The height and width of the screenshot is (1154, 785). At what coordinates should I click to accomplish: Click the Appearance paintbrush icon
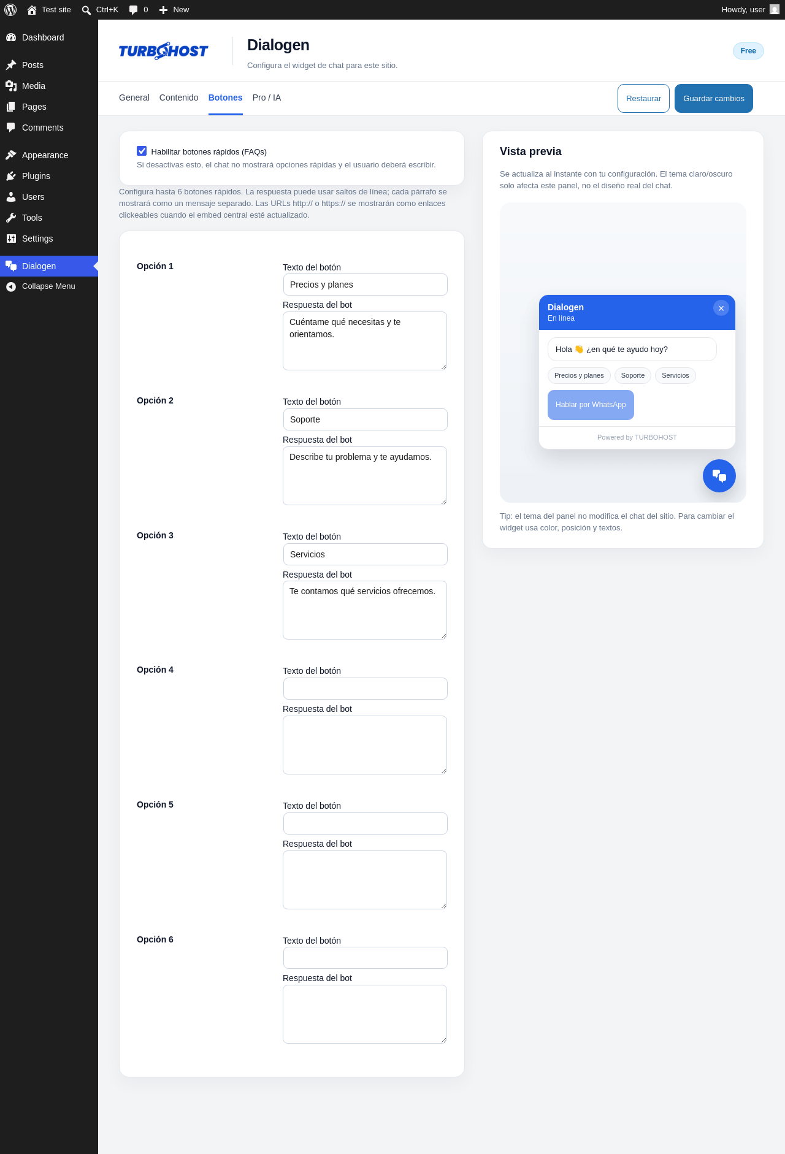click(11, 155)
